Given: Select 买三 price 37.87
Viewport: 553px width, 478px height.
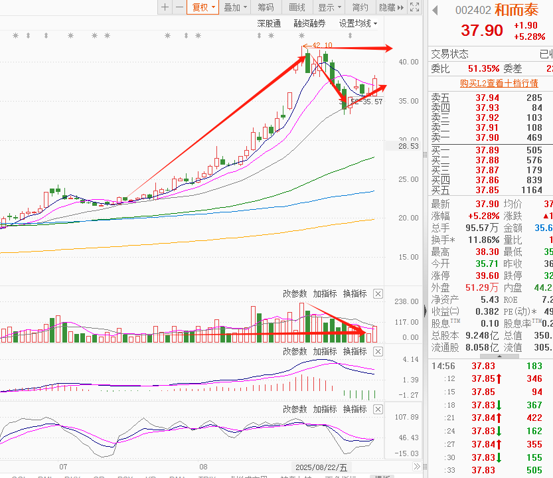Looking at the screenshot, I should click(487, 170).
